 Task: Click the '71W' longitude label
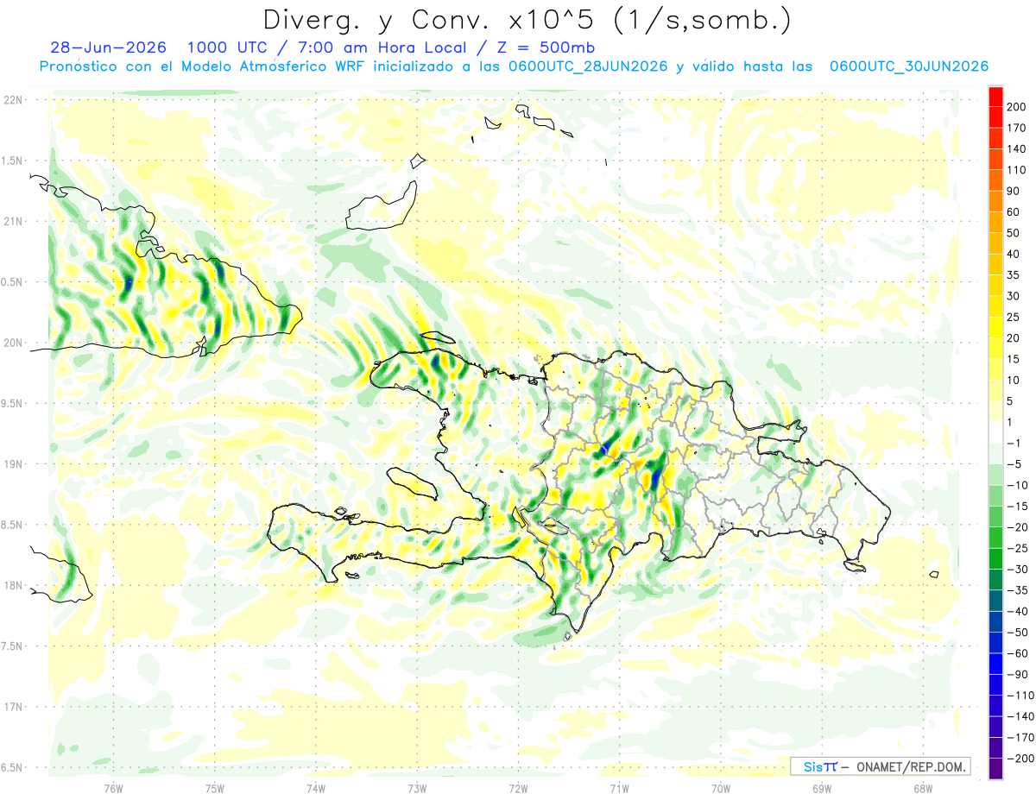tap(619, 789)
